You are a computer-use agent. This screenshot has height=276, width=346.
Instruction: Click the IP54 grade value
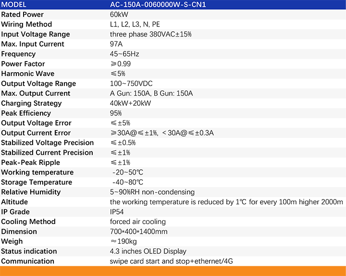[x=118, y=212]
